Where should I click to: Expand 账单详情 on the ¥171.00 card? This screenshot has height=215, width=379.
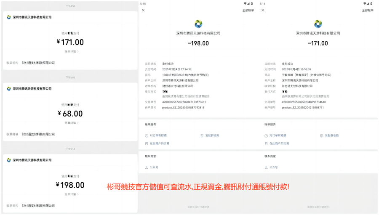tap(72, 52)
